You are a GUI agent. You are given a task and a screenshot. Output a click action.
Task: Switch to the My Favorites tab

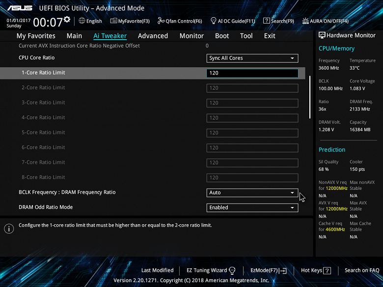coord(36,36)
